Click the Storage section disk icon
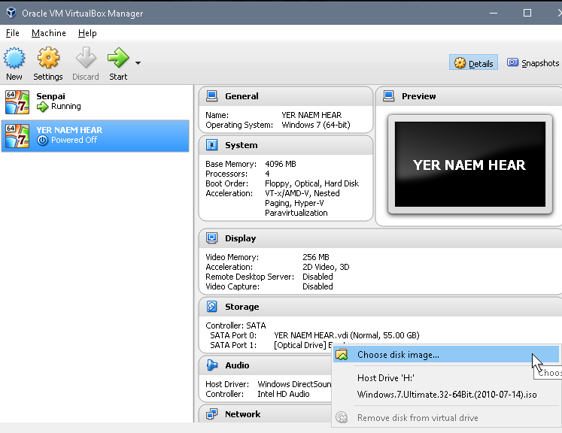562x433 pixels. pyautogui.click(x=212, y=307)
